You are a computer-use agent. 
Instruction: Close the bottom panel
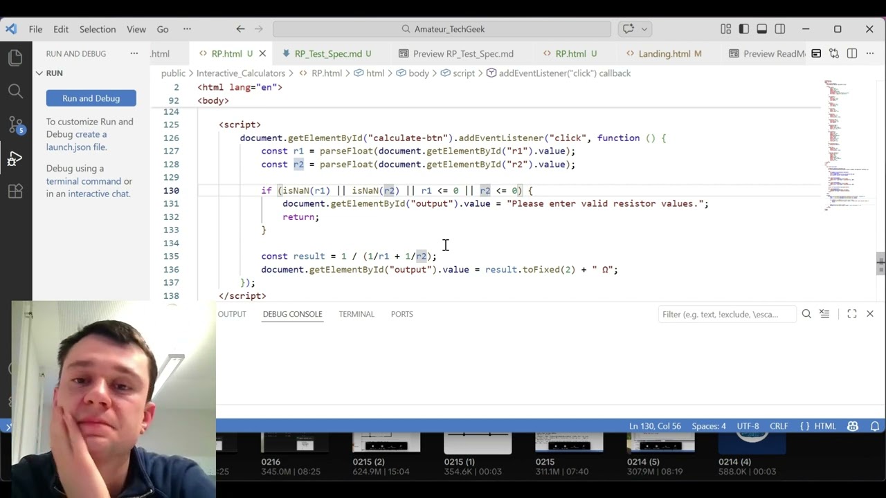click(870, 314)
